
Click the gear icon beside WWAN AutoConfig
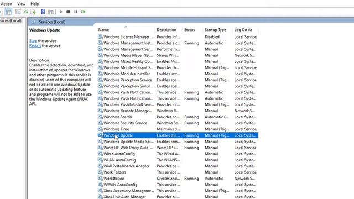coord(100,184)
